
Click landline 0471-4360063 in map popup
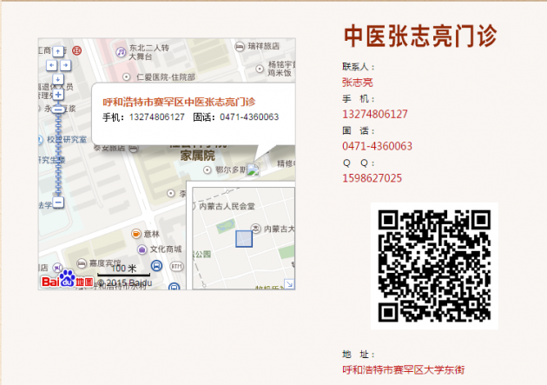click(249, 117)
